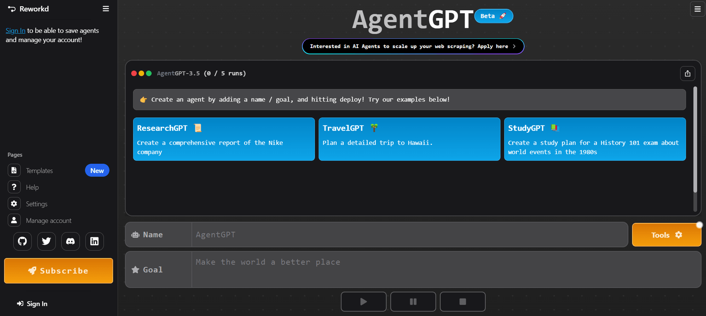Click the share icon in agent window
This screenshot has height=316, width=706.
coord(687,74)
